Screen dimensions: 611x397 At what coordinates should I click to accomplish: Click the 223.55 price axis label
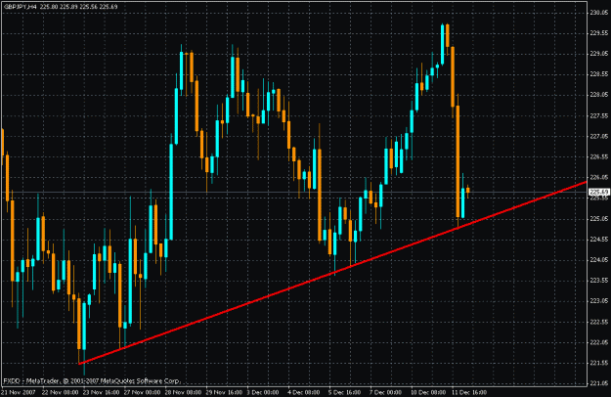point(599,280)
